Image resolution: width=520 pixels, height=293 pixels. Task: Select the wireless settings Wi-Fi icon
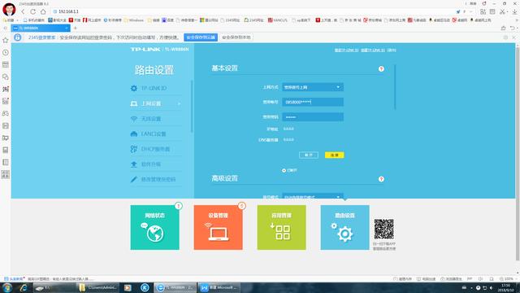[133, 119]
